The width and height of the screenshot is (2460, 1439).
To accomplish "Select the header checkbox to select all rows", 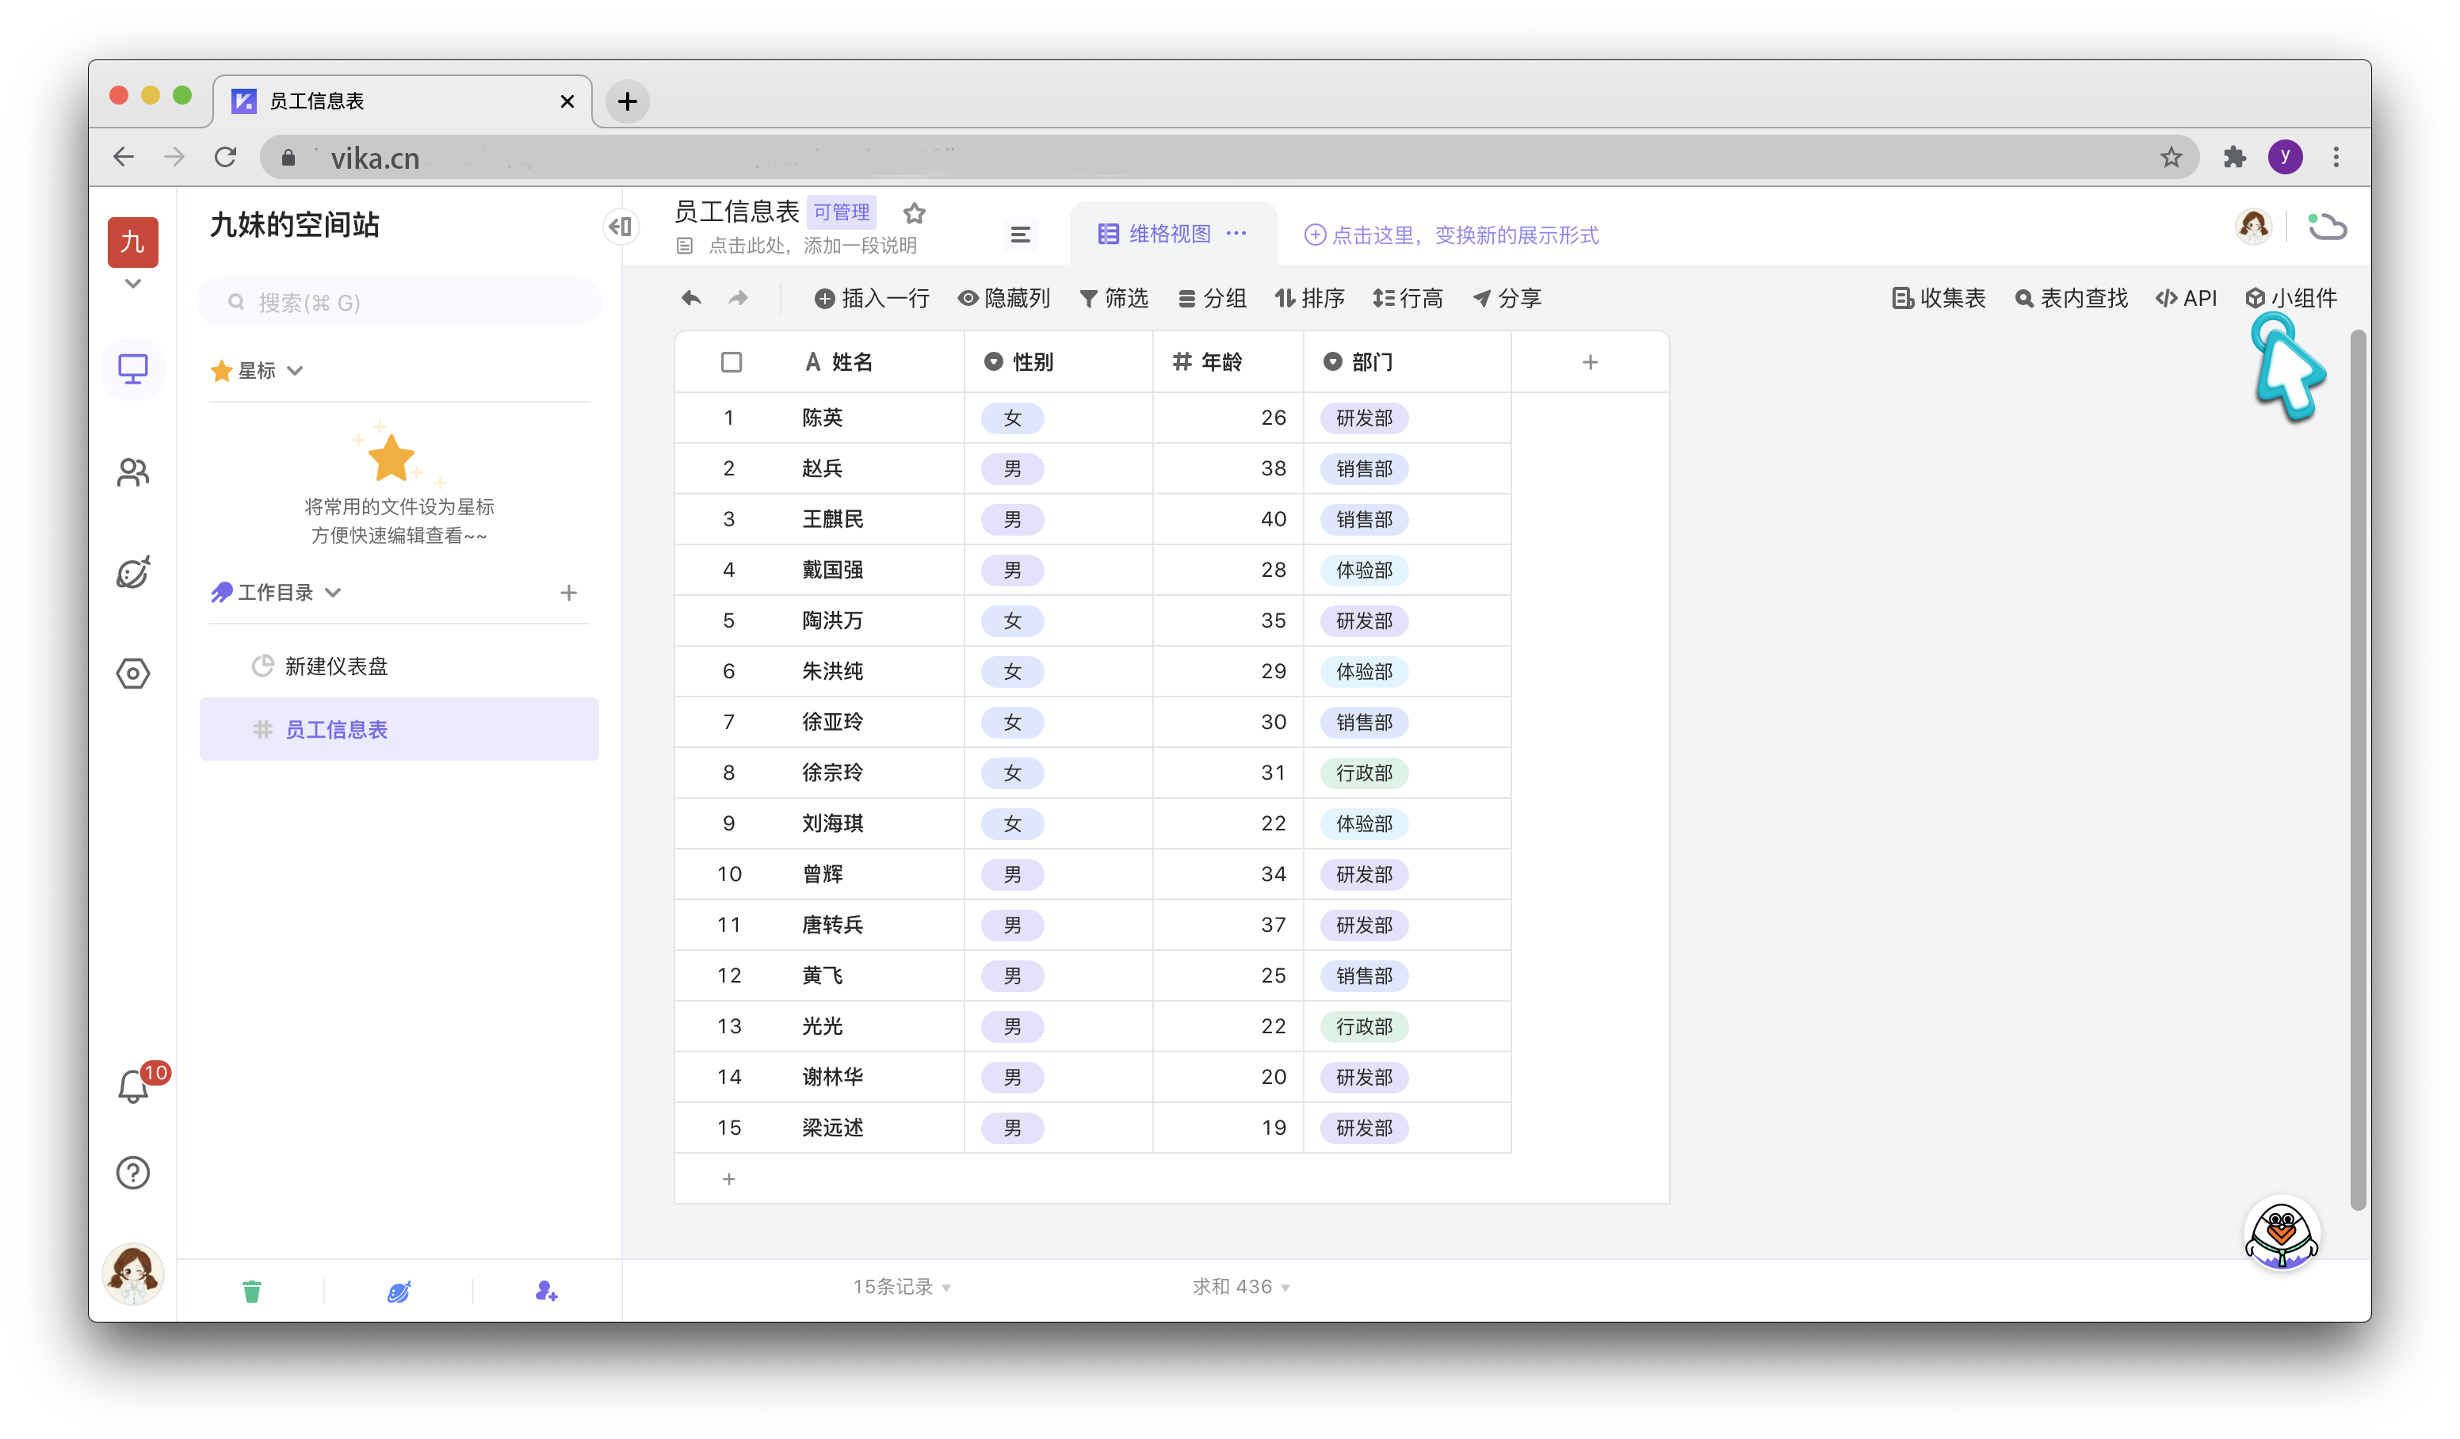I will 732,361.
